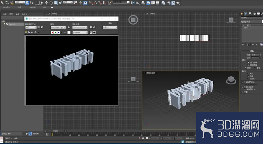263x144 pixels.
Task: Open selection filter dropdown in main toolbar
Action: [x=20, y=2]
